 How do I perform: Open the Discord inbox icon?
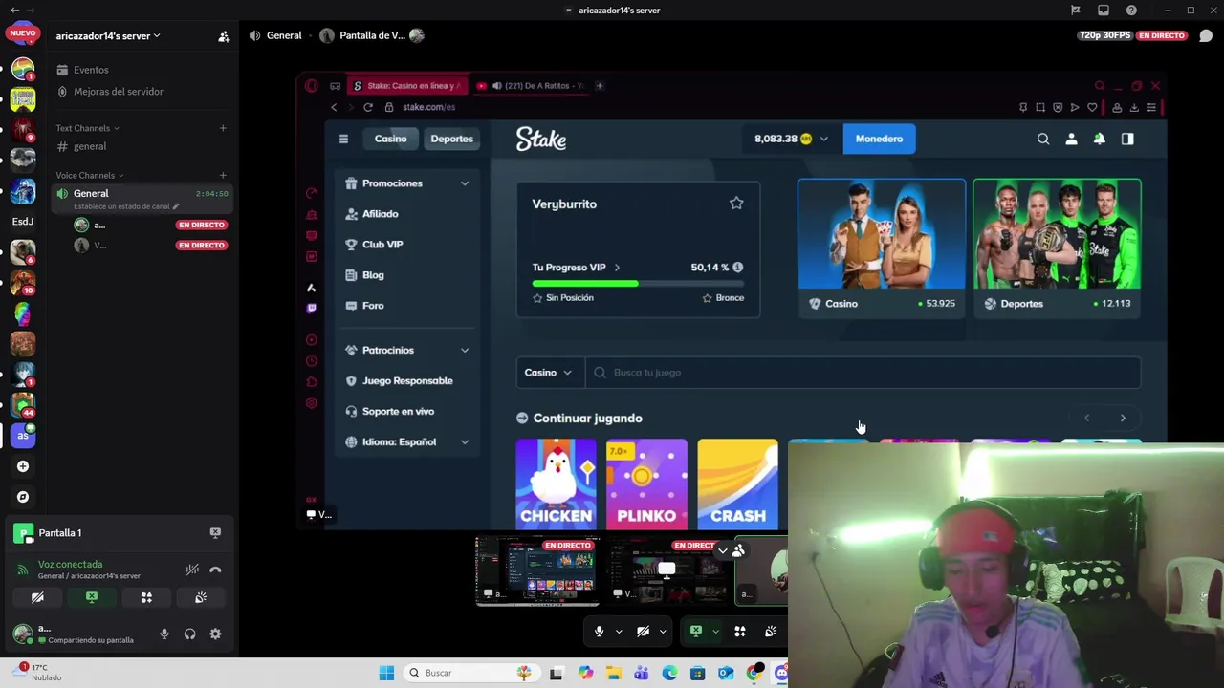[1104, 11]
